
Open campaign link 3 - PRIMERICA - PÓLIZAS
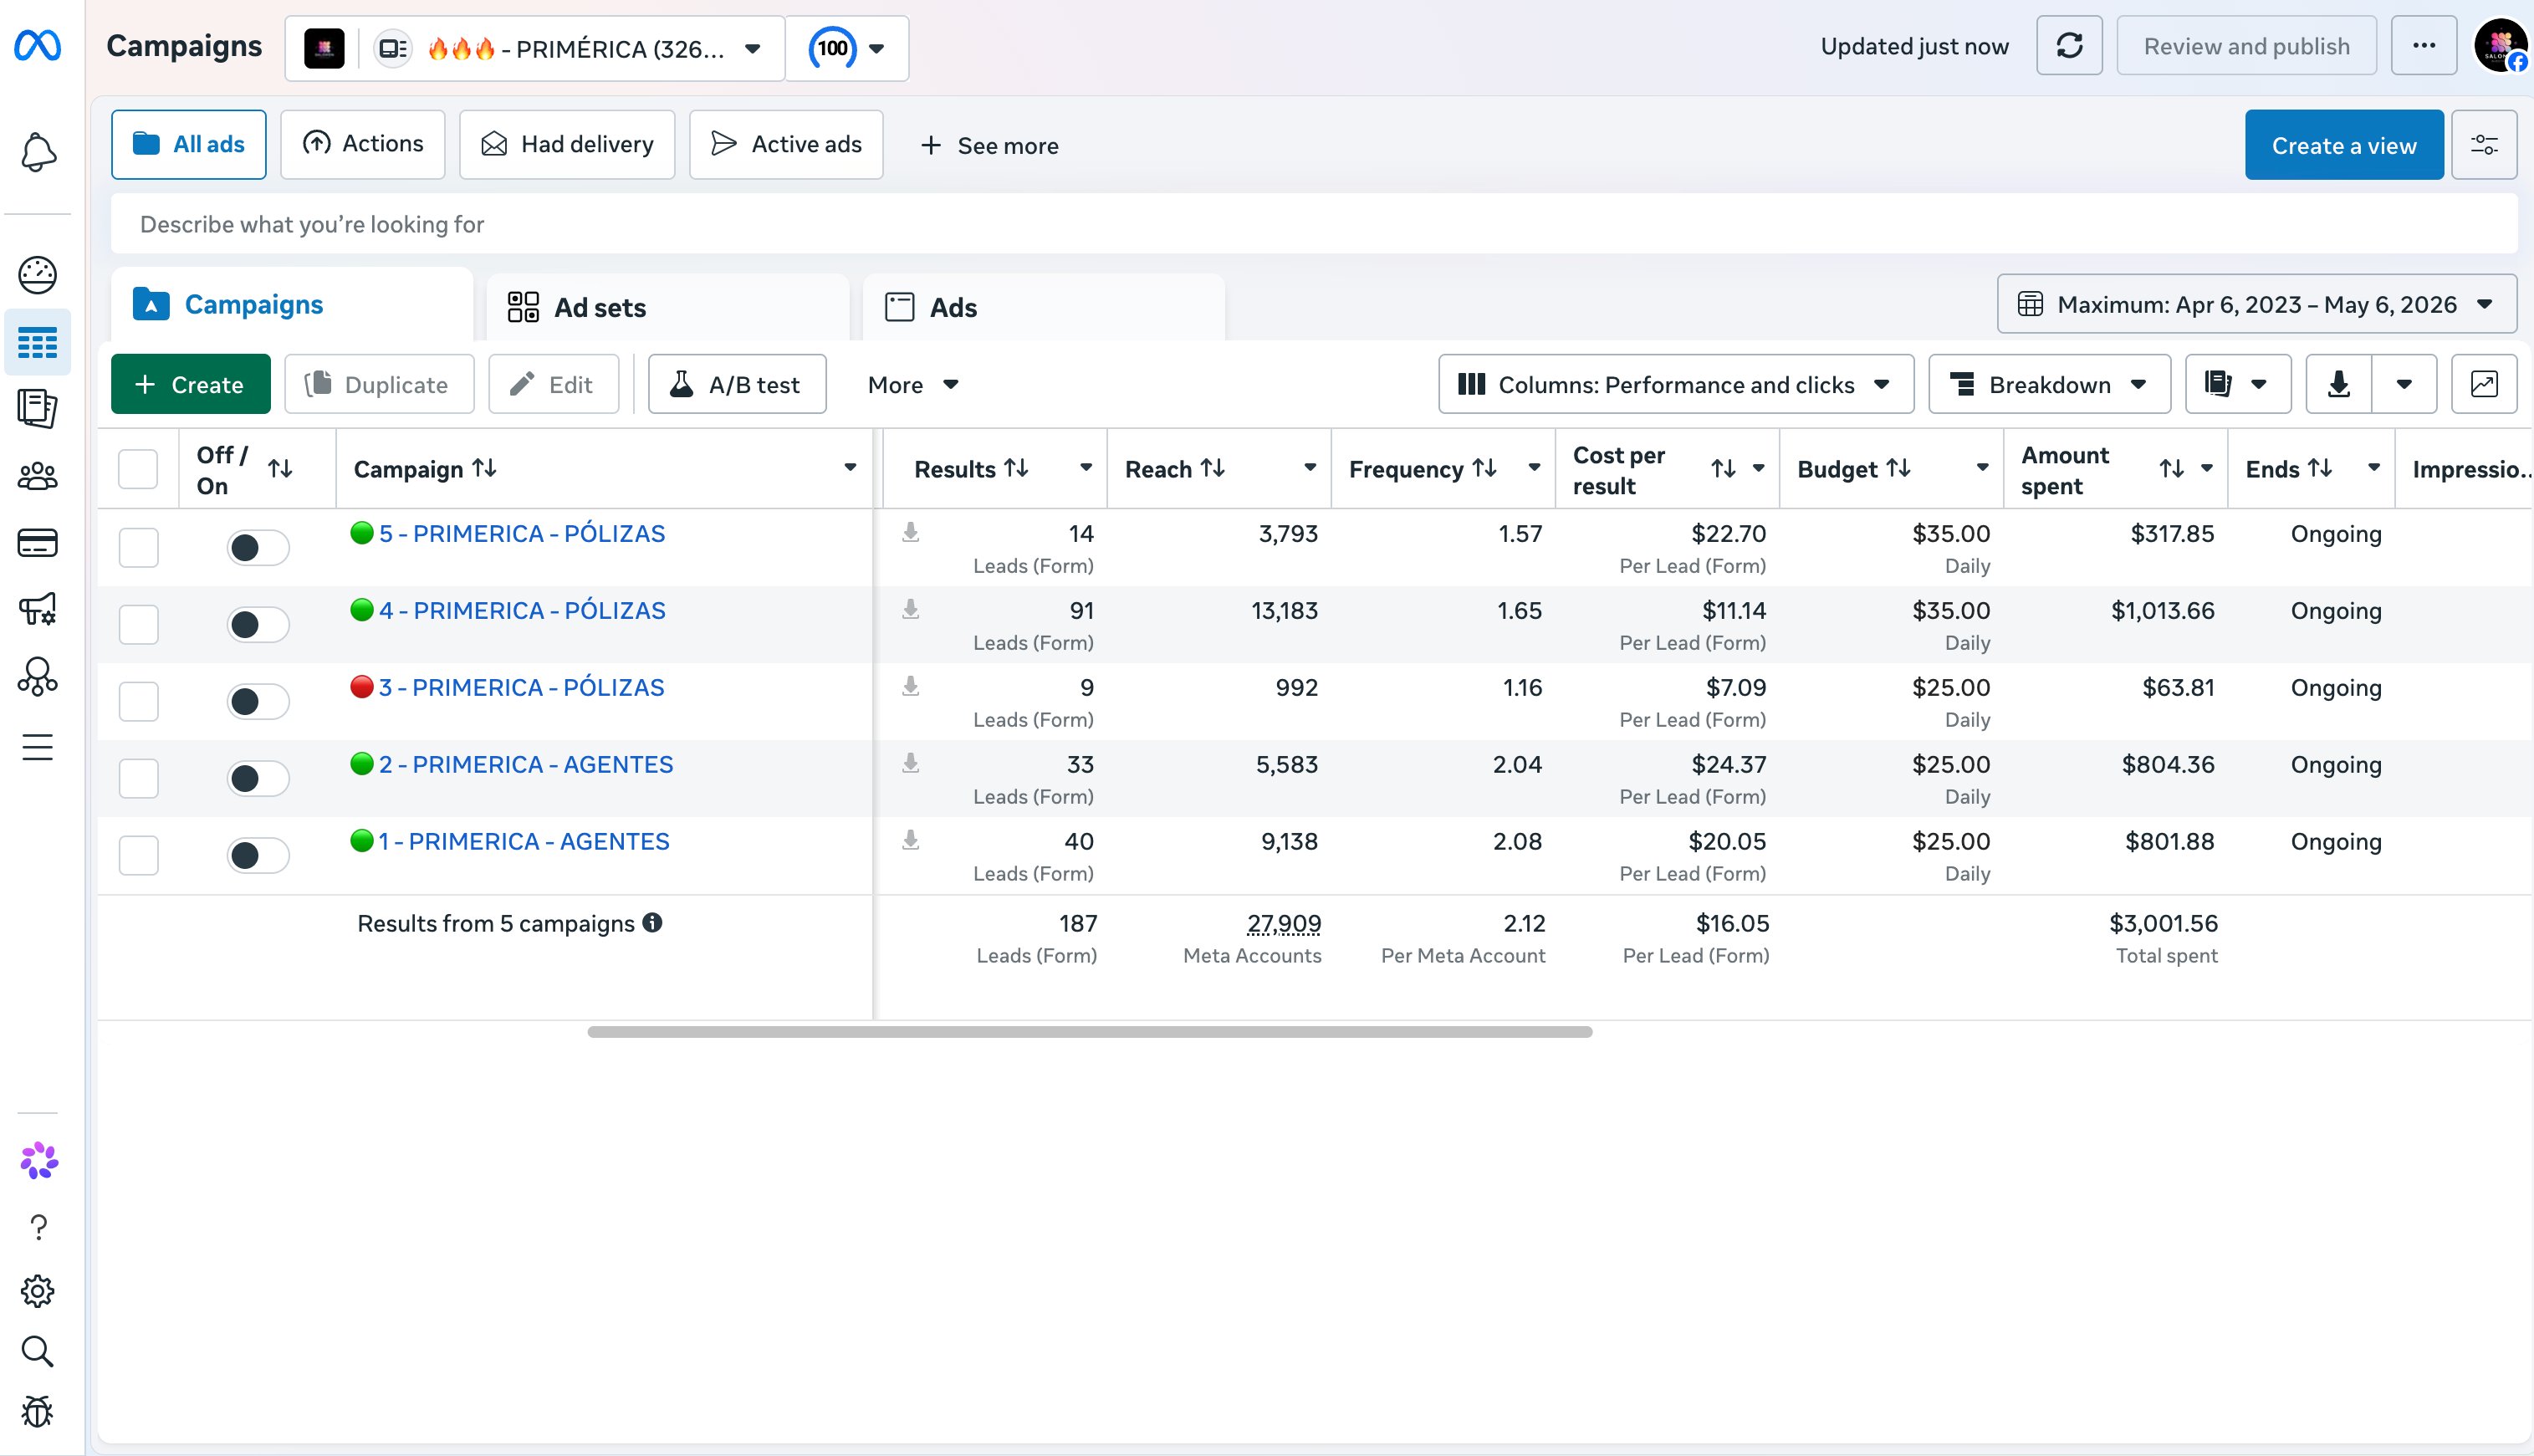tap(521, 687)
